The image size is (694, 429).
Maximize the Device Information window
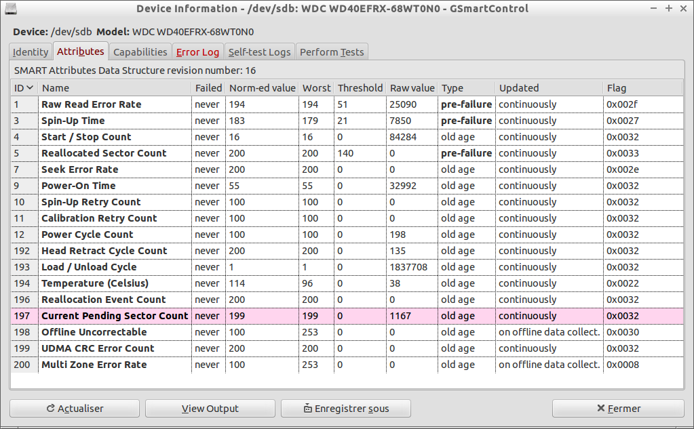tap(669, 8)
